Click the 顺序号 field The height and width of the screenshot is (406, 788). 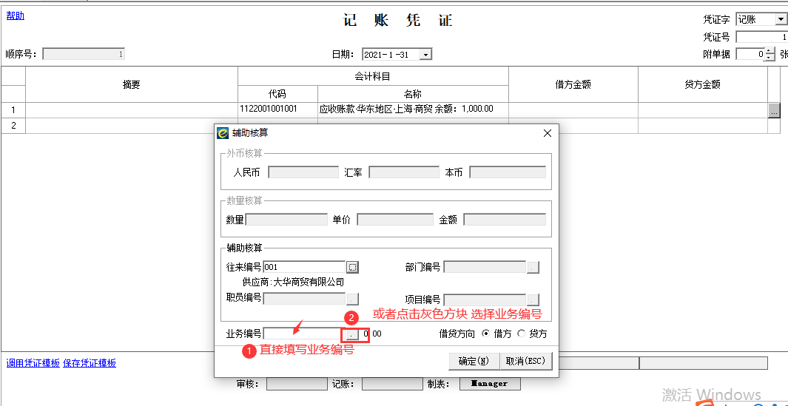84,54
